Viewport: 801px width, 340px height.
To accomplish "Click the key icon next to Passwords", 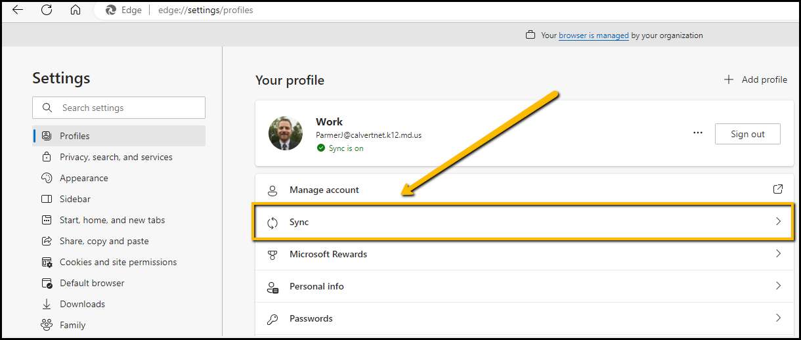I will point(272,319).
